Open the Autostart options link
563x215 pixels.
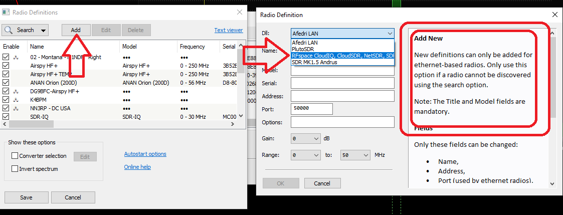[145, 154]
